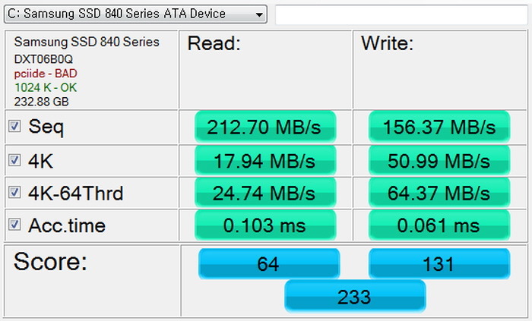532x321 pixels.
Task: Click the 1024 K - OK alignment status
Action: click(x=46, y=88)
